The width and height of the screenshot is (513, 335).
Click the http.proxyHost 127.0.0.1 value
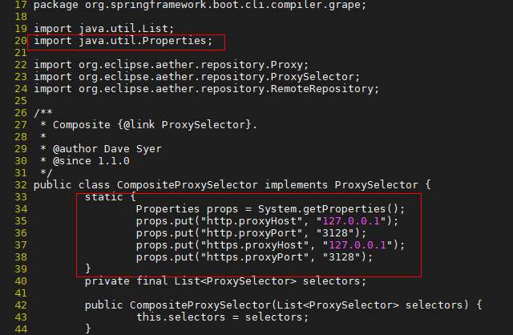(351, 221)
